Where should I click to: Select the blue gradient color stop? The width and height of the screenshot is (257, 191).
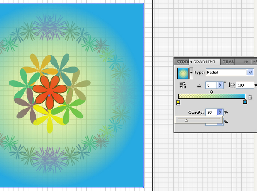click(245, 102)
